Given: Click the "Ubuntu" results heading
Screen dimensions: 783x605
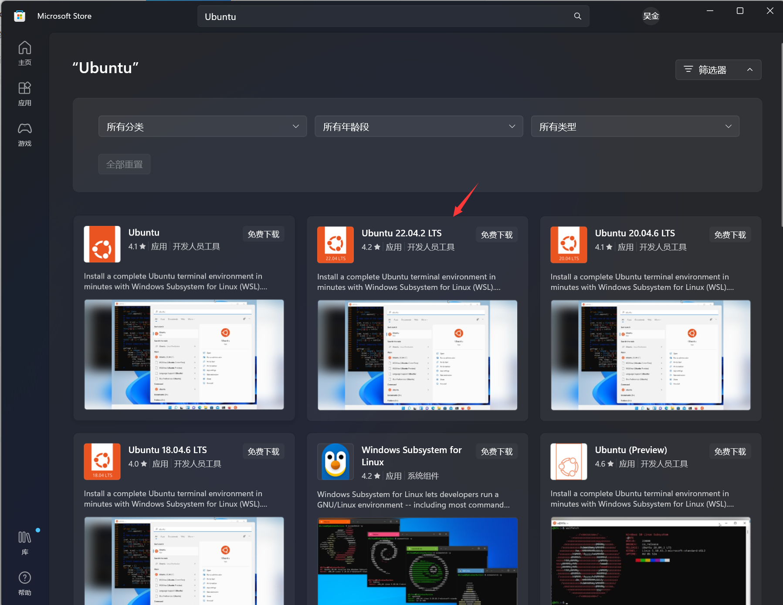Looking at the screenshot, I should [105, 68].
